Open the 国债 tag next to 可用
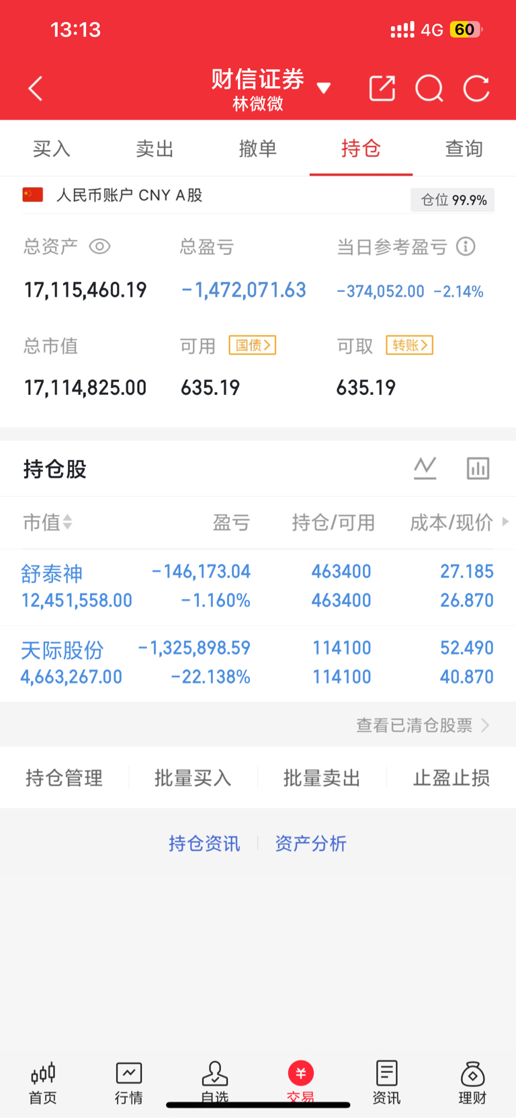Screen dimensions: 516x1118 point(253,345)
